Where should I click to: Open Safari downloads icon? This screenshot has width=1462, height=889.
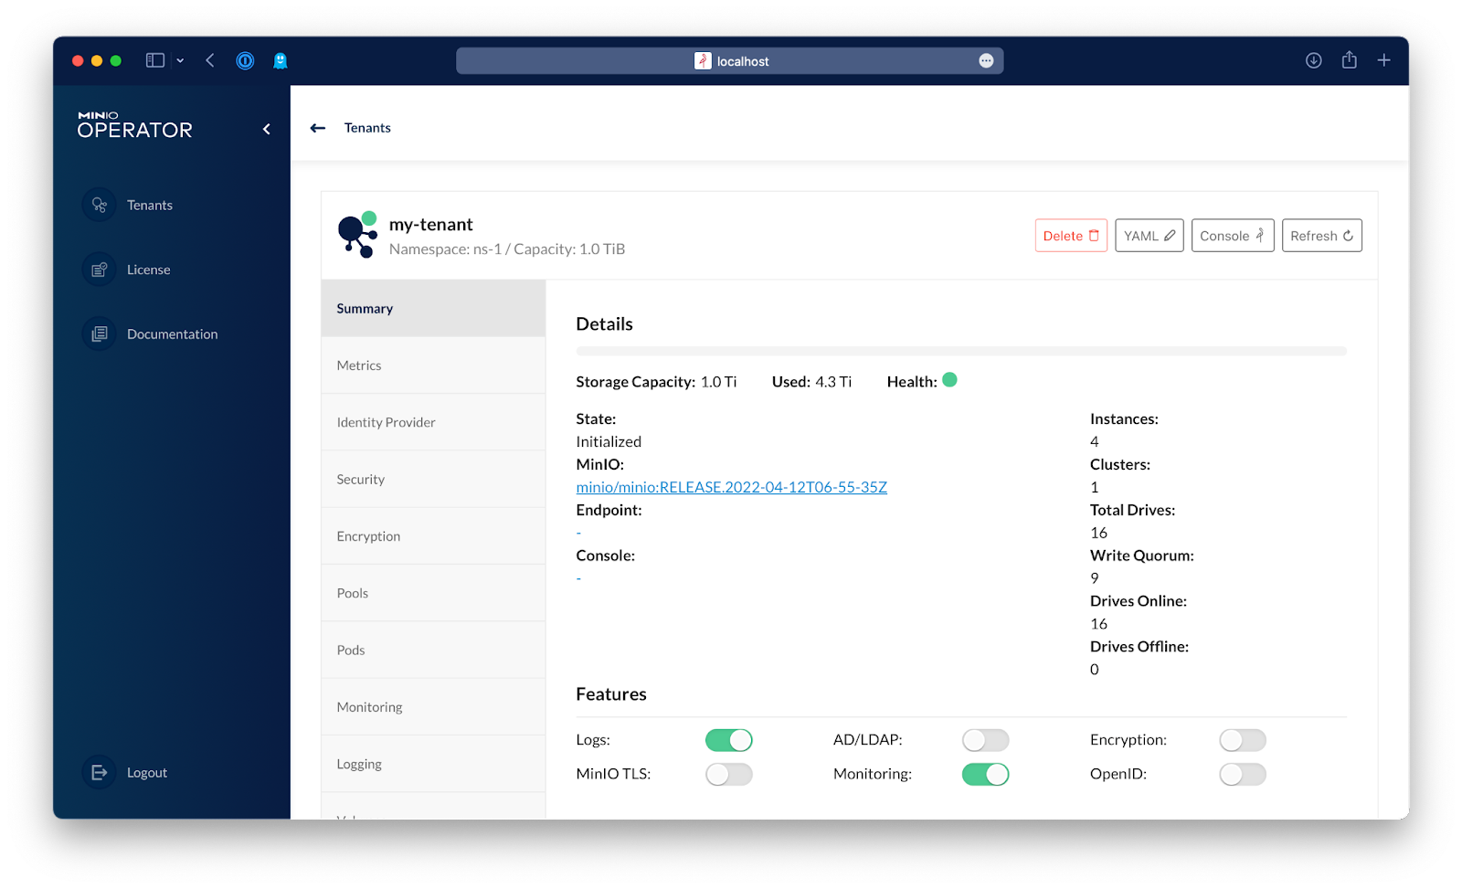pyautogui.click(x=1313, y=60)
